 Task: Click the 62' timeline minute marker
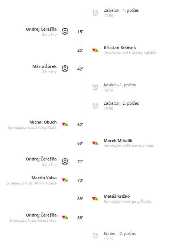click(x=80, y=125)
